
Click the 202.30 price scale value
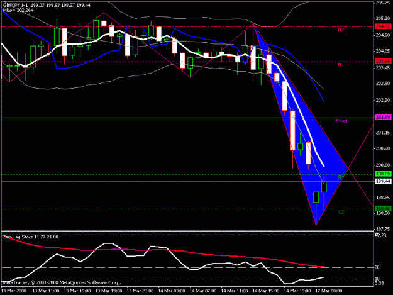[383, 100]
